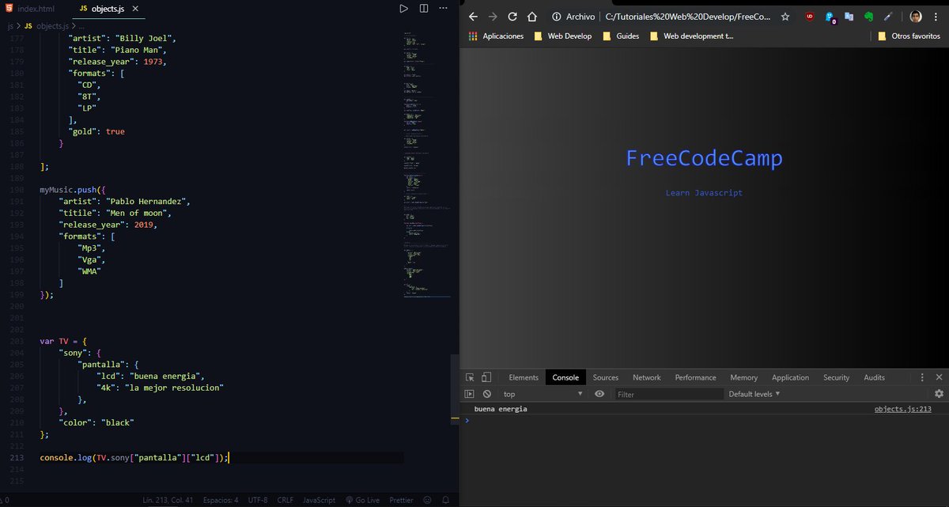The height and width of the screenshot is (507, 949).
Task: Open Chrome home page icon
Action: 532,16
